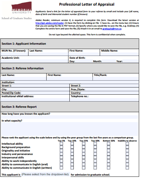The height and width of the screenshot is (179, 141).
Task: Click the Postal/Zip Code field
Action: pyautogui.click(x=45, y=93)
